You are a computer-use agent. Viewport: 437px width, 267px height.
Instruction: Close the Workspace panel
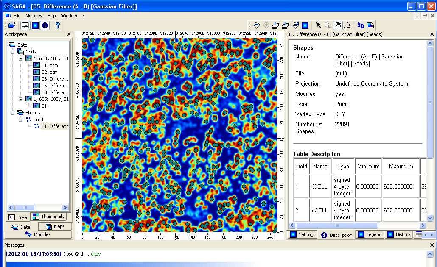69,34
